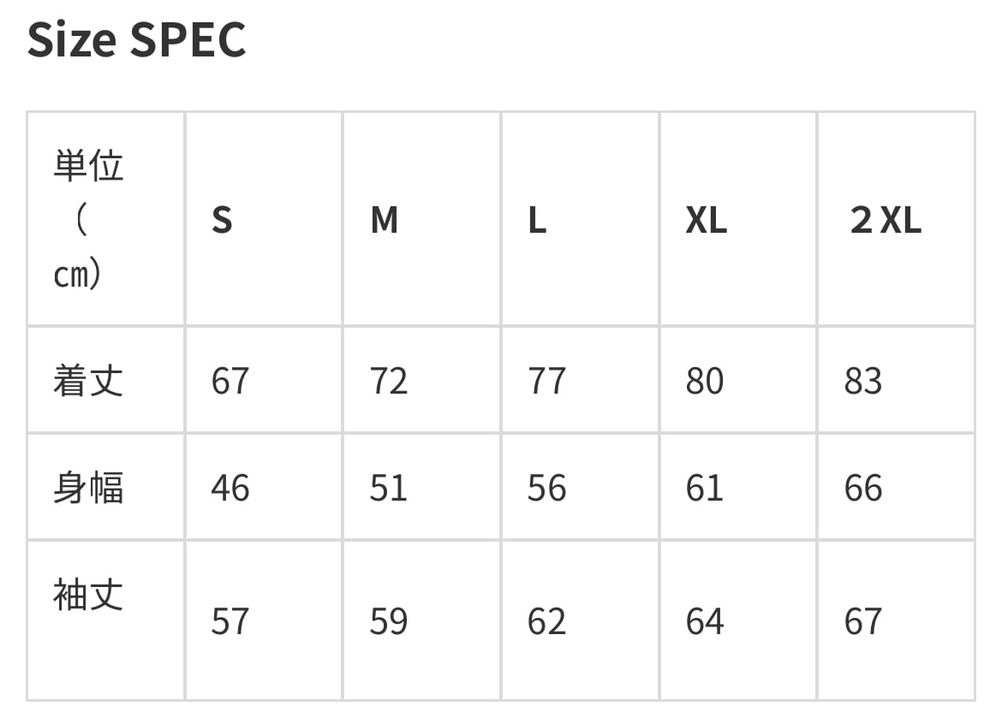Viewport: 1002px width, 718px height.
Task: Select the L size column header
Action: click(x=537, y=221)
